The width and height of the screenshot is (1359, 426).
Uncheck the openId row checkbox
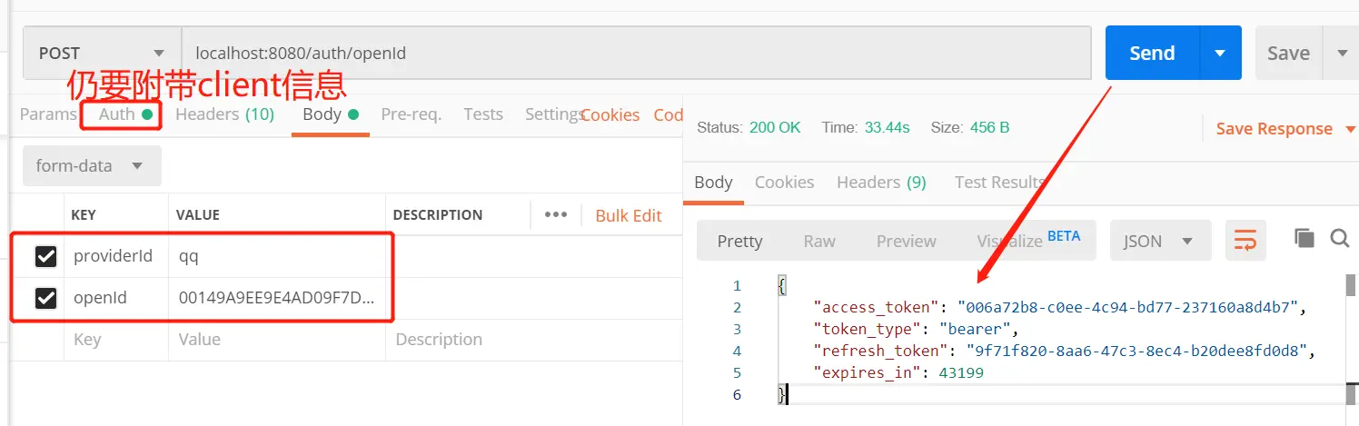[x=46, y=298]
